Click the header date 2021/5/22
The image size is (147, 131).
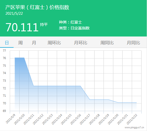(x=14, y=13)
